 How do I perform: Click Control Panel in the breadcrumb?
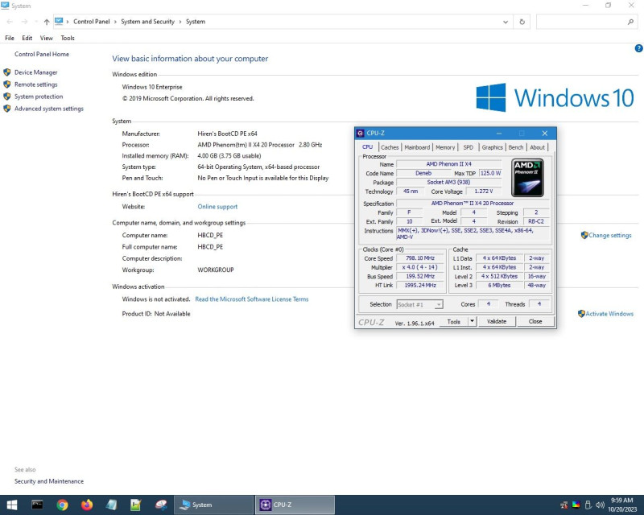pos(92,22)
